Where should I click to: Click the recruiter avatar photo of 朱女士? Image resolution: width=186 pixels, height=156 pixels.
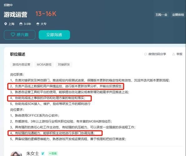pyautogui.click(x=16, y=154)
